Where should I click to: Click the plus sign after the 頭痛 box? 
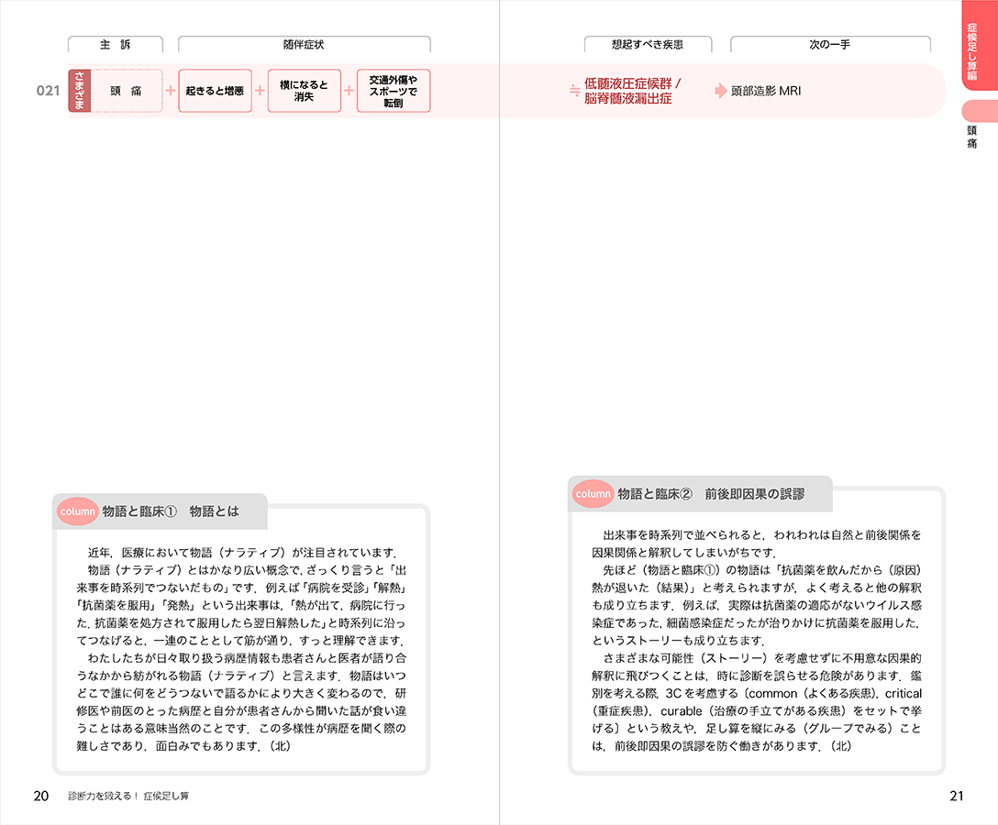pos(171,91)
